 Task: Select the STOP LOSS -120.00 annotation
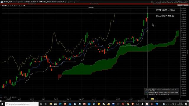(165, 10)
